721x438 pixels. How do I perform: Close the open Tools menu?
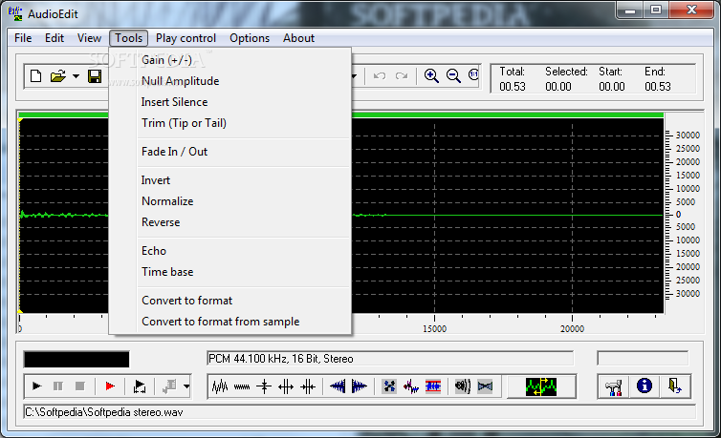click(x=129, y=38)
